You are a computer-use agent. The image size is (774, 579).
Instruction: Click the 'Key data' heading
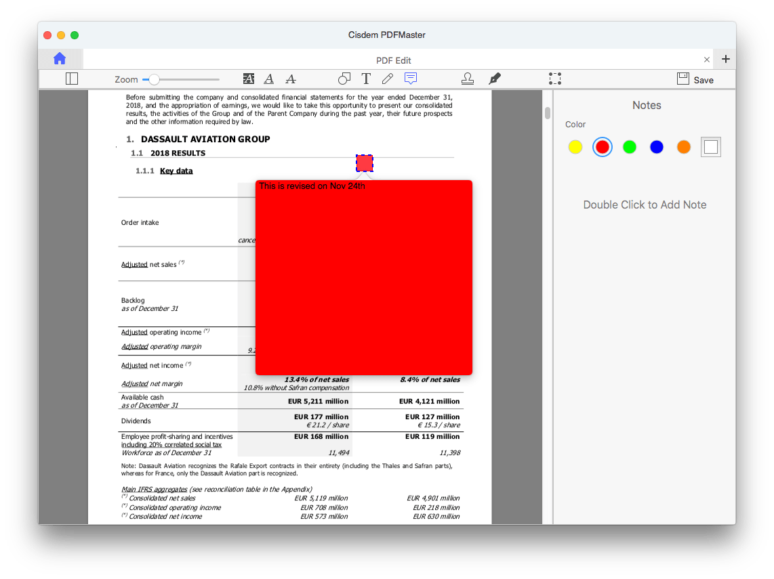pyautogui.click(x=176, y=171)
